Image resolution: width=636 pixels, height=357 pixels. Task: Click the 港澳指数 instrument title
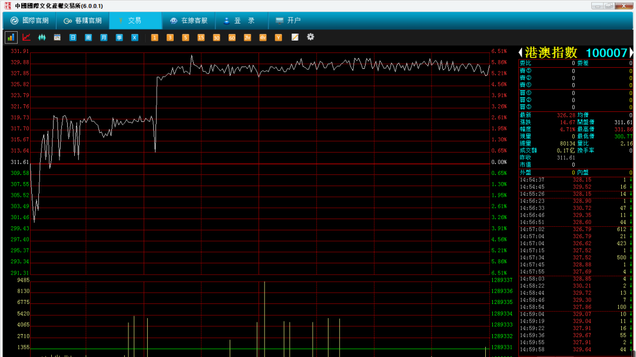(x=551, y=52)
